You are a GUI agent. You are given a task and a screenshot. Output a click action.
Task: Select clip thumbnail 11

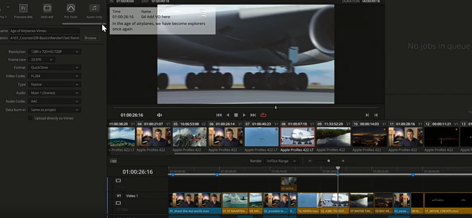tap(405, 137)
